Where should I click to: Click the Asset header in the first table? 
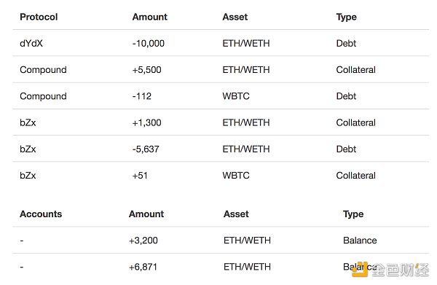click(235, 17)
